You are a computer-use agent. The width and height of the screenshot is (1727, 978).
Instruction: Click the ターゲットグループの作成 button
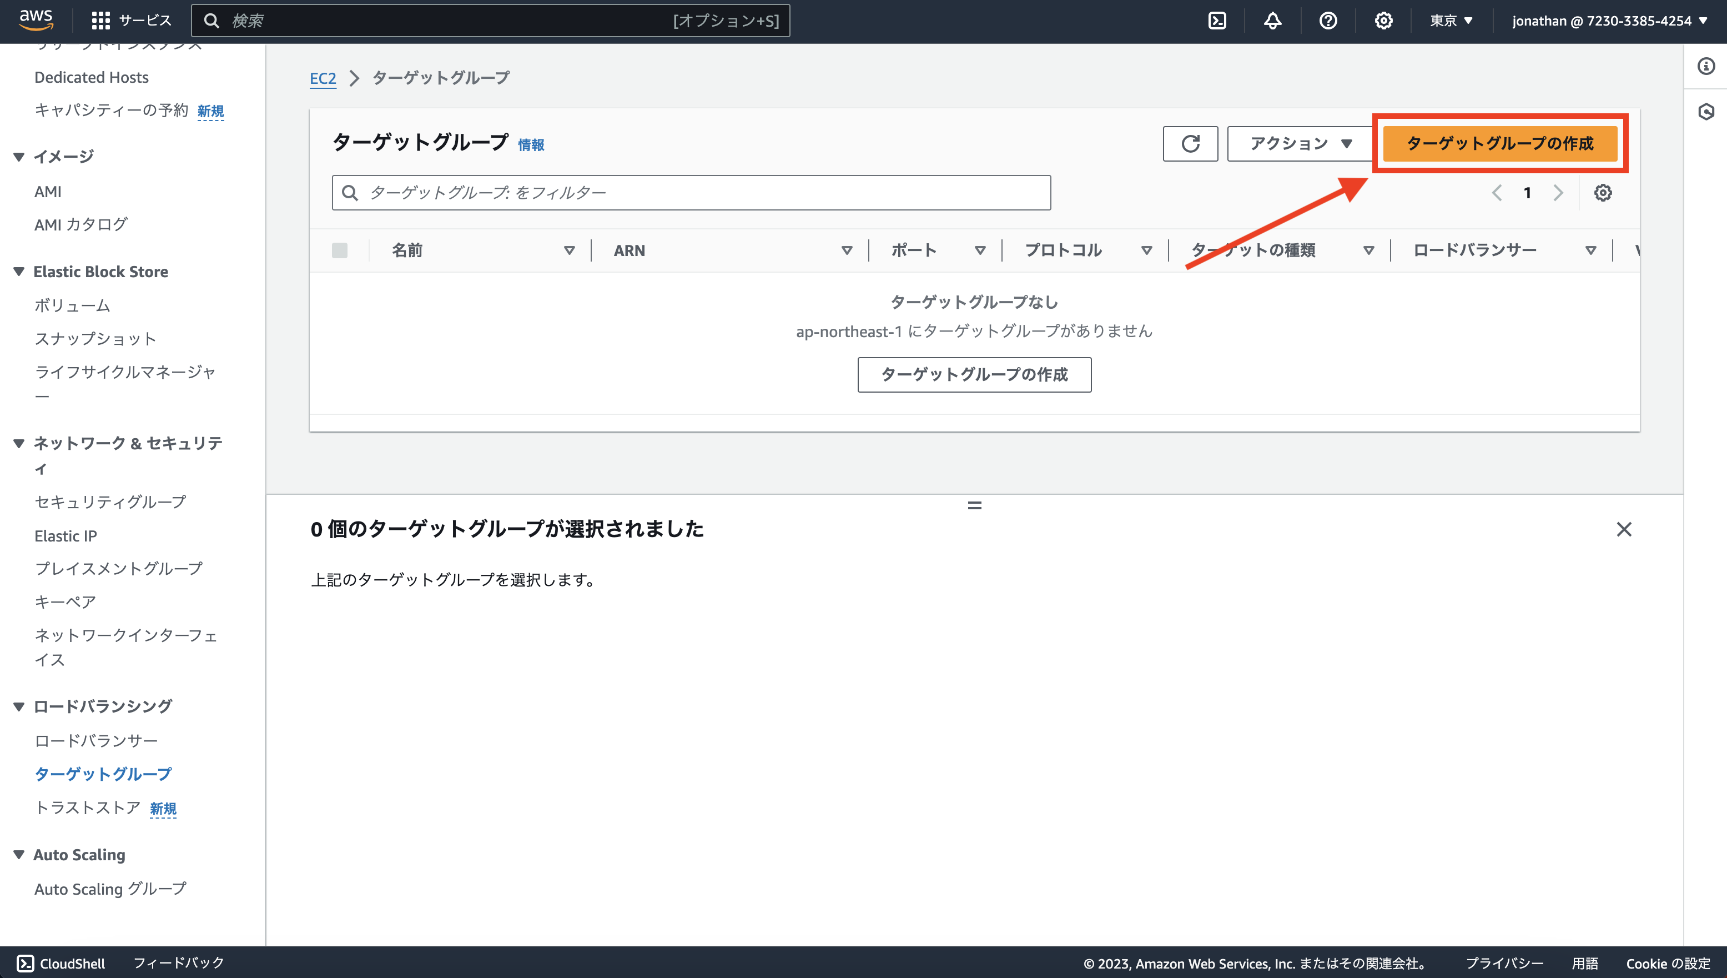(1502, 143)
